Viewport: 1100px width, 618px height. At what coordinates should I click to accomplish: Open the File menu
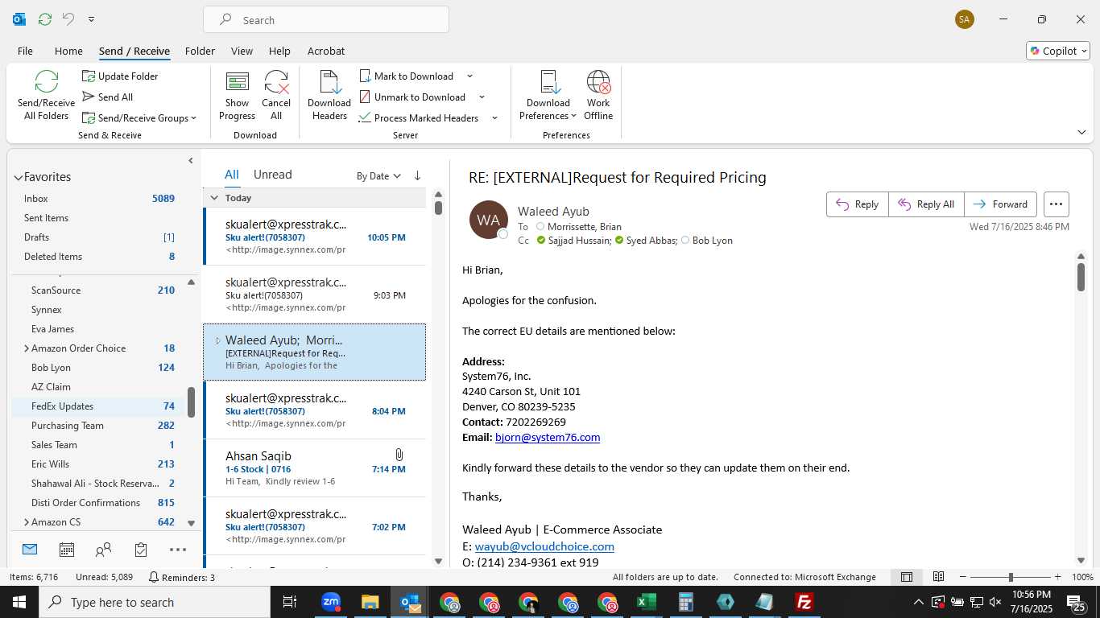coord(25,51)
